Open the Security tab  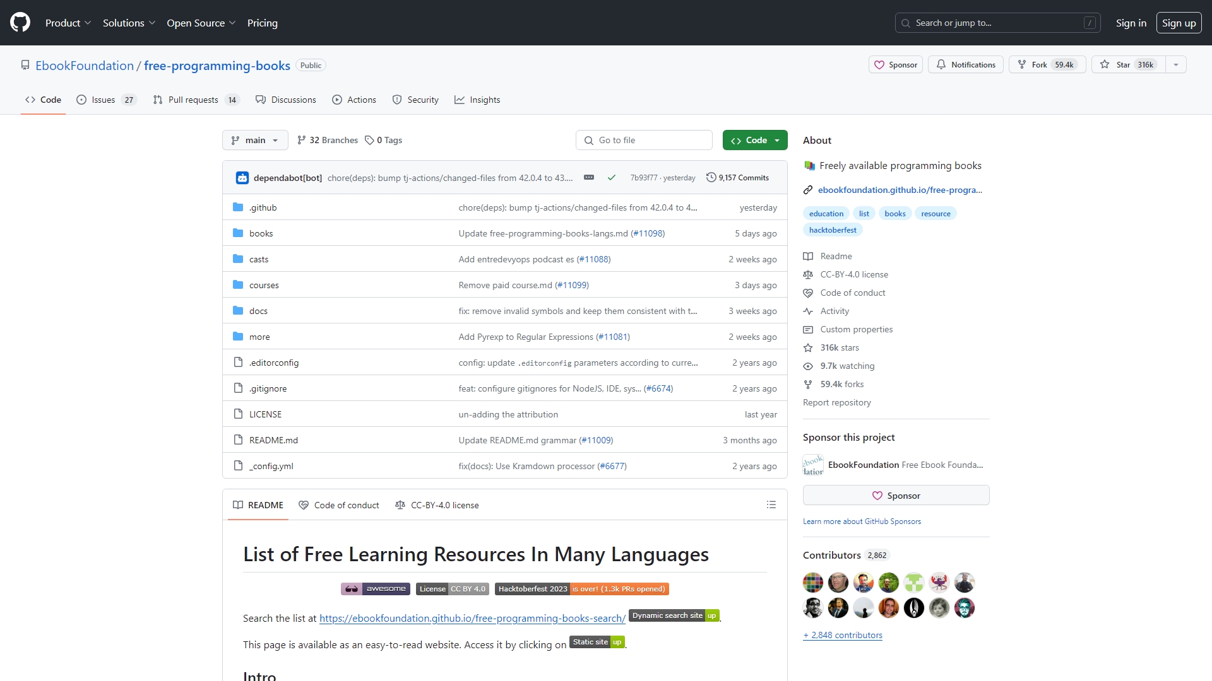(x=415, y=100)
